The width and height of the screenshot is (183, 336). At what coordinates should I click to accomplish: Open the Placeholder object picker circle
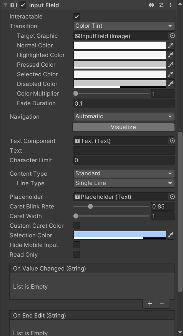(x=172, y=197)
